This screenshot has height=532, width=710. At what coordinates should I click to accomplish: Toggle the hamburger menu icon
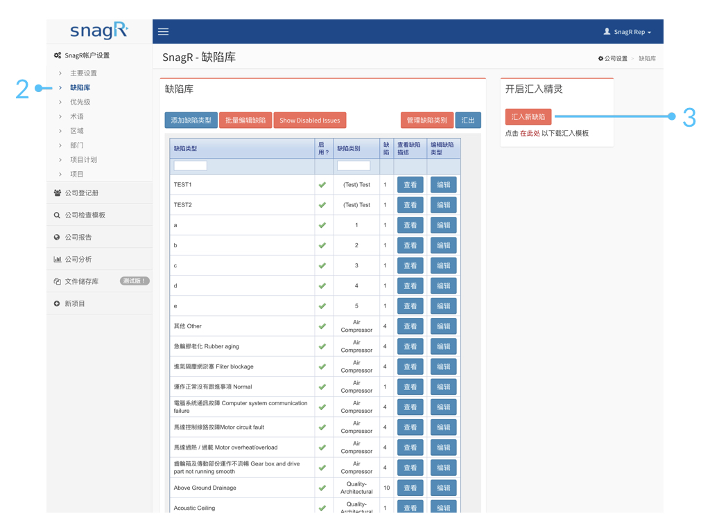pos(163,32)
